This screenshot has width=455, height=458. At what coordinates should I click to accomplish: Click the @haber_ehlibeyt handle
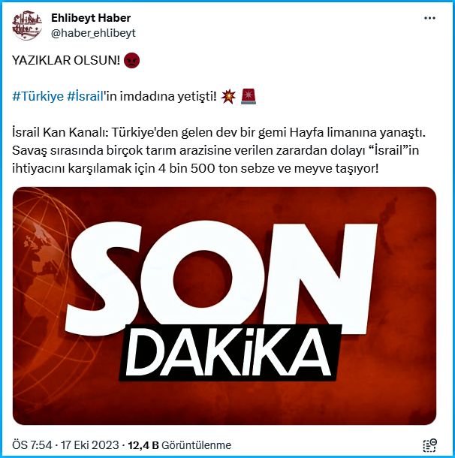pos(93,33)
